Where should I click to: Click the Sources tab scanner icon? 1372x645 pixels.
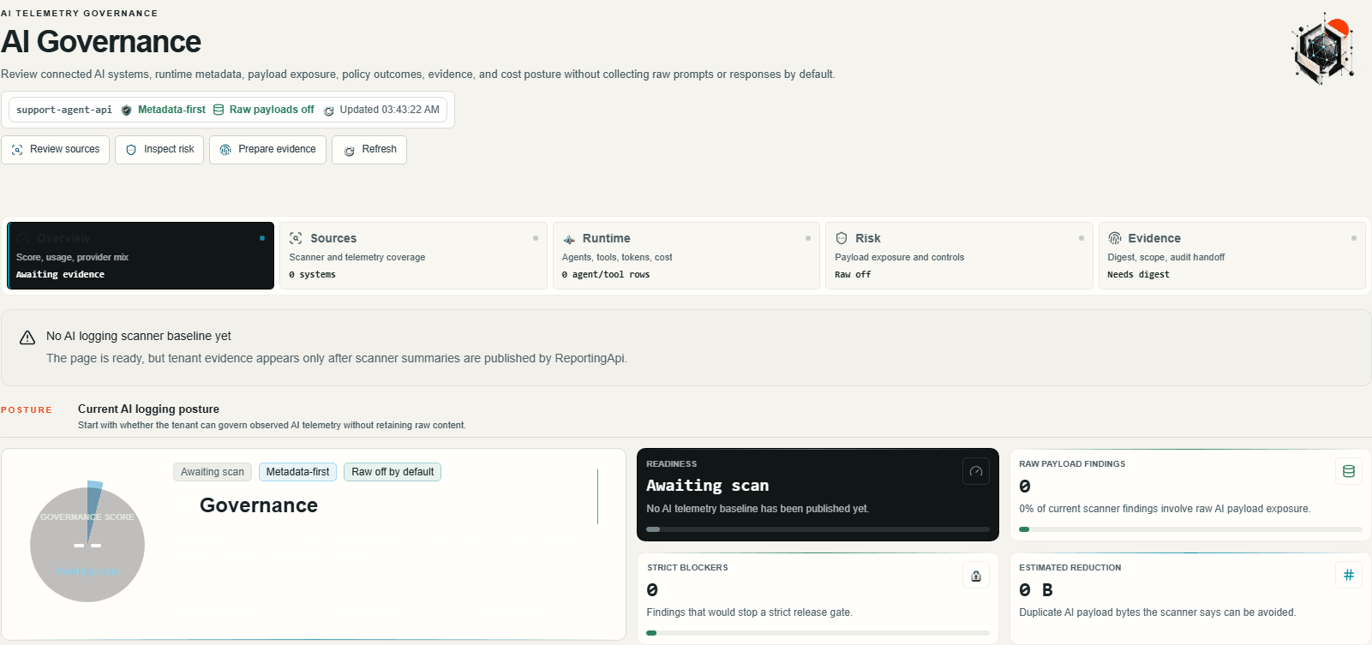pos(296,238)
